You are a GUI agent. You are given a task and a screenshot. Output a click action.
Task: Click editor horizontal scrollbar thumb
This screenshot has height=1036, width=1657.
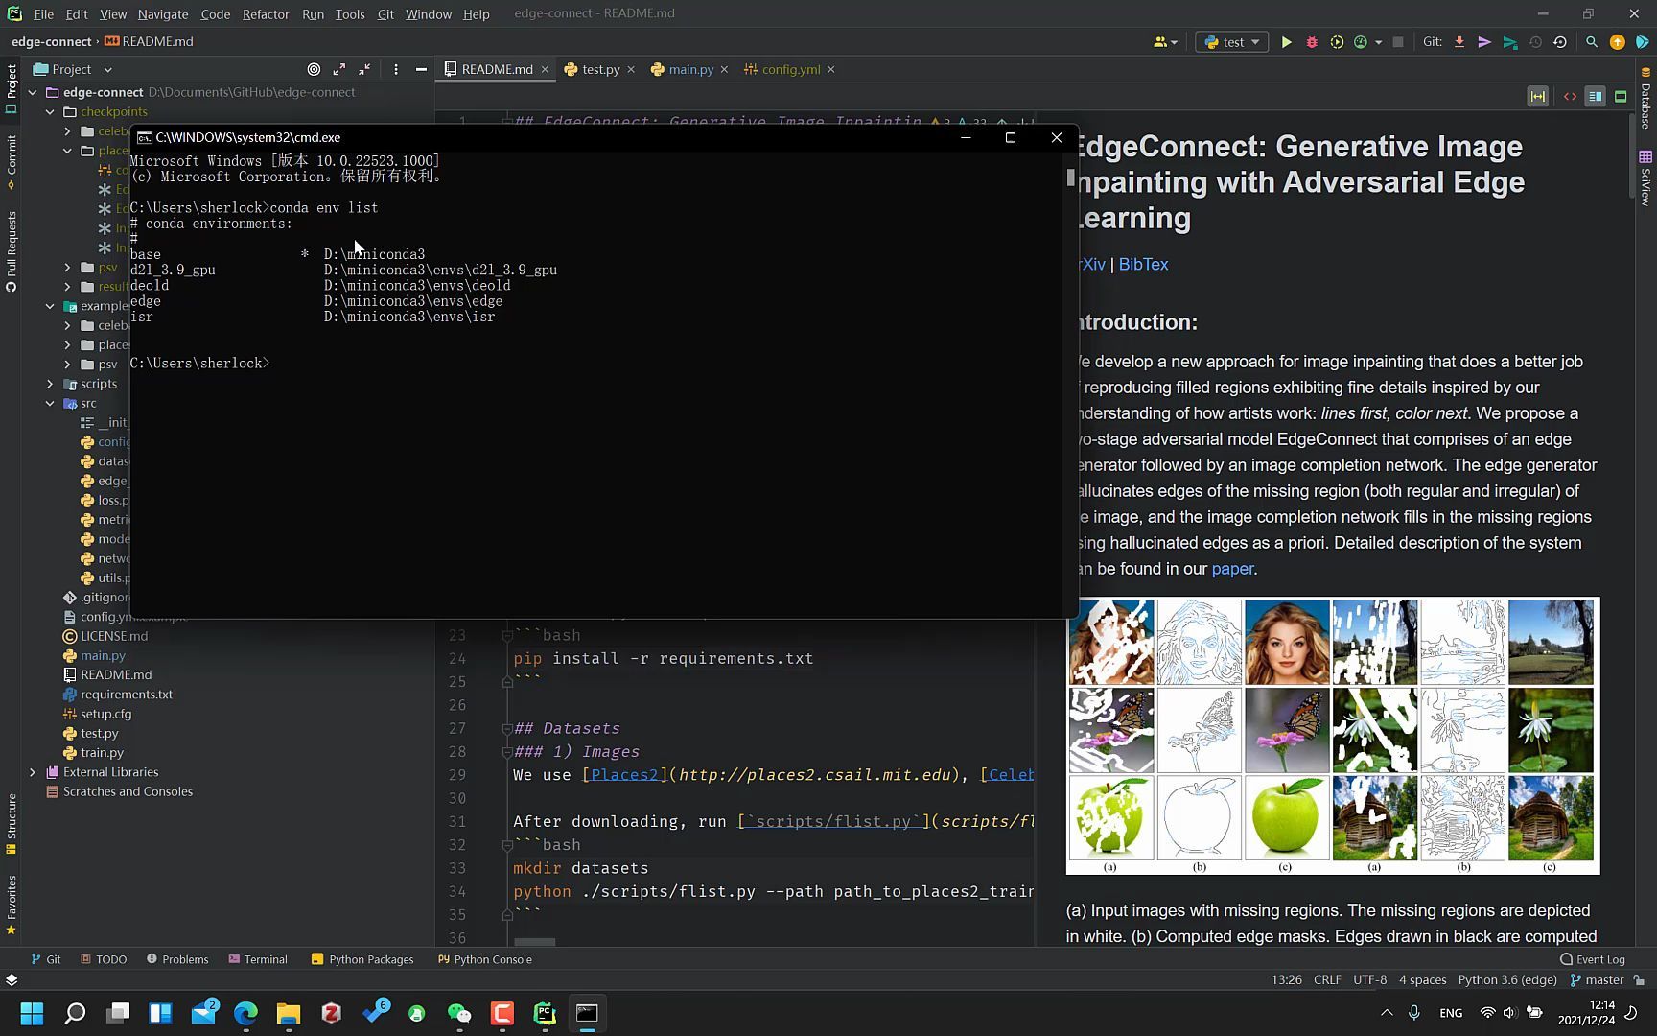[x=534, y=942]
